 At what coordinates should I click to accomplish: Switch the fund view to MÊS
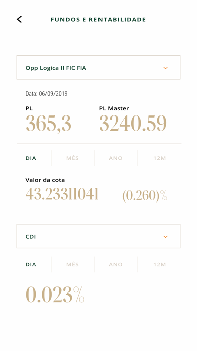(73, 158)
